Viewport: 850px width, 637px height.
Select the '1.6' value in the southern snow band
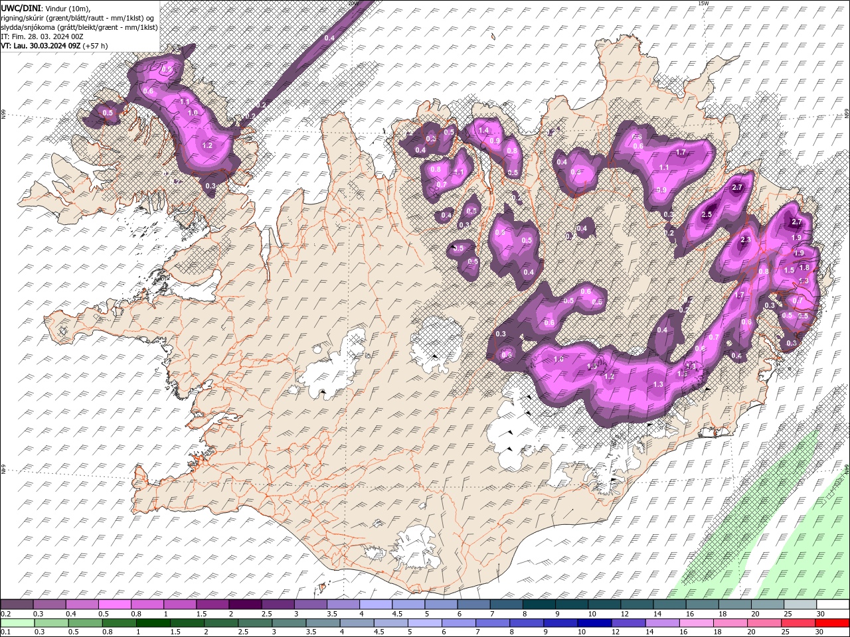point(558,359)
